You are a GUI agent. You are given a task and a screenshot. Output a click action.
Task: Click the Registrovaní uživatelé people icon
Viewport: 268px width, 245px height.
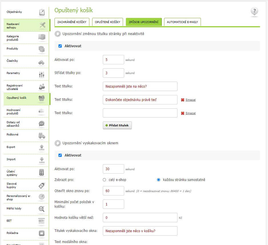(42, 87)
